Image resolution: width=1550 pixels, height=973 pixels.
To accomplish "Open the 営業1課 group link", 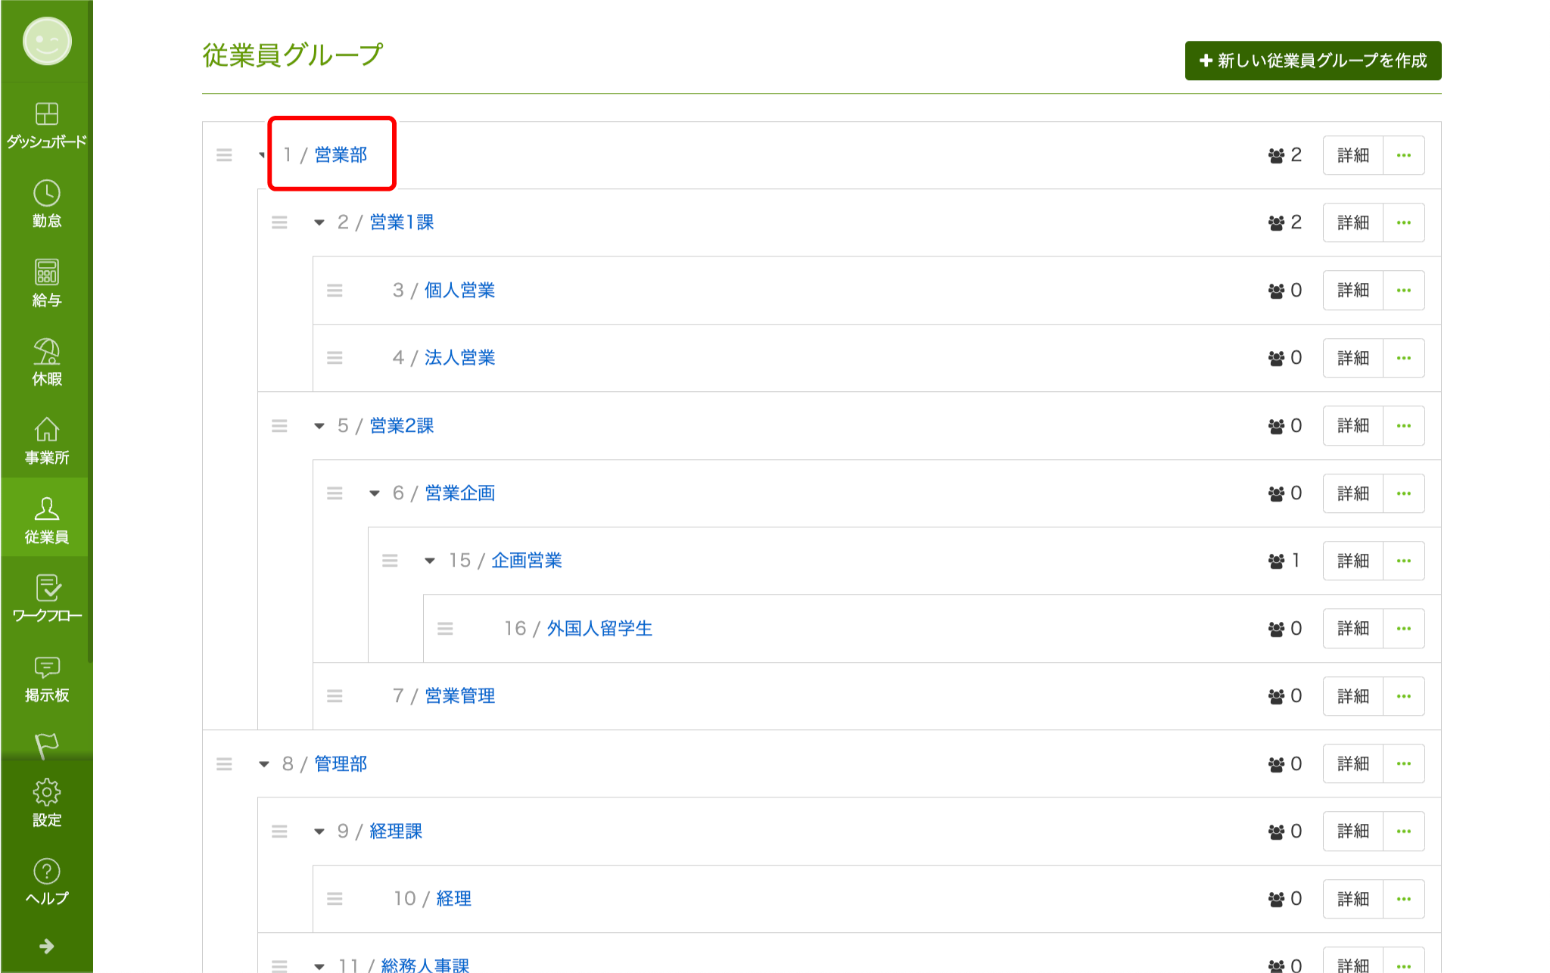I will pos(402,222).
